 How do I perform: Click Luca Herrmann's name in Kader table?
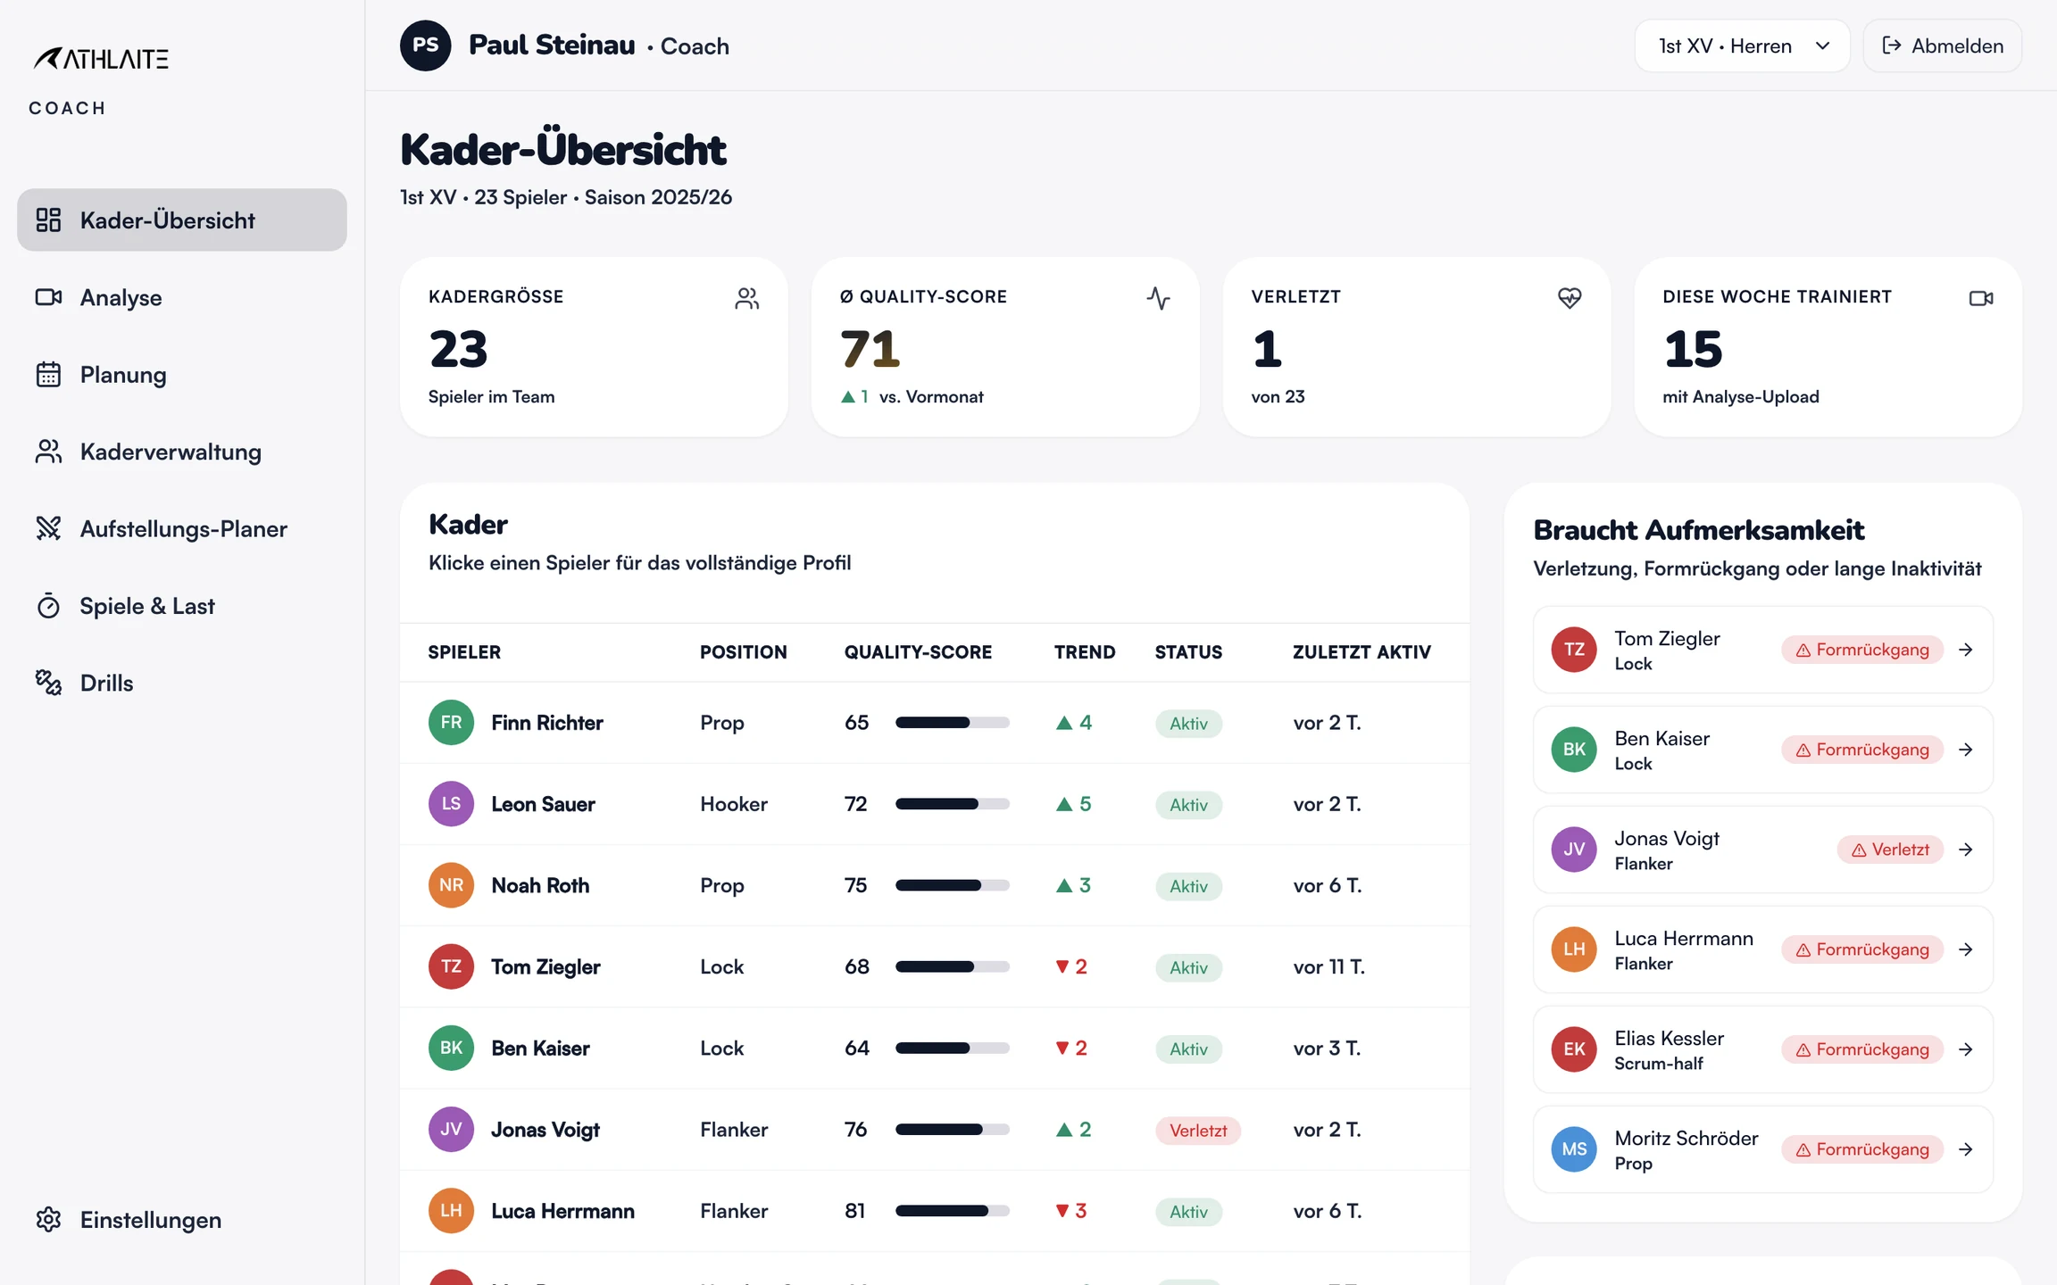(562, 1211)
